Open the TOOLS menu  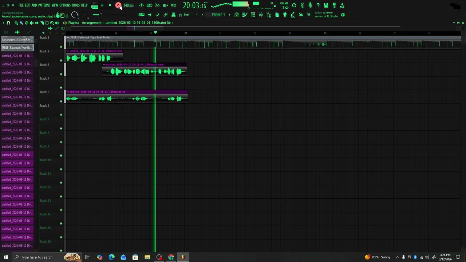click(76, 5)
